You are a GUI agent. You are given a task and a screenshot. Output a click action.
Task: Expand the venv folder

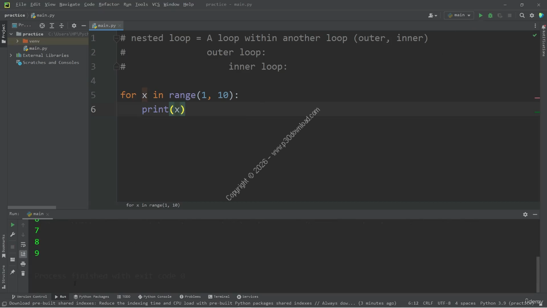click(18, 41)
